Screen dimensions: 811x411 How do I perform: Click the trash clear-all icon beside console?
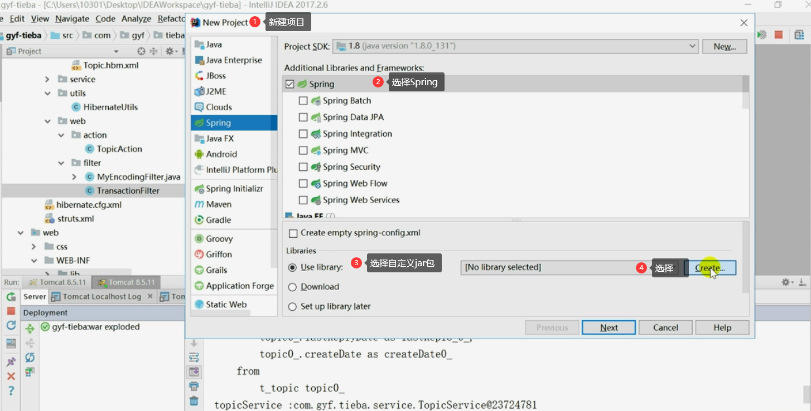(194, 400)
